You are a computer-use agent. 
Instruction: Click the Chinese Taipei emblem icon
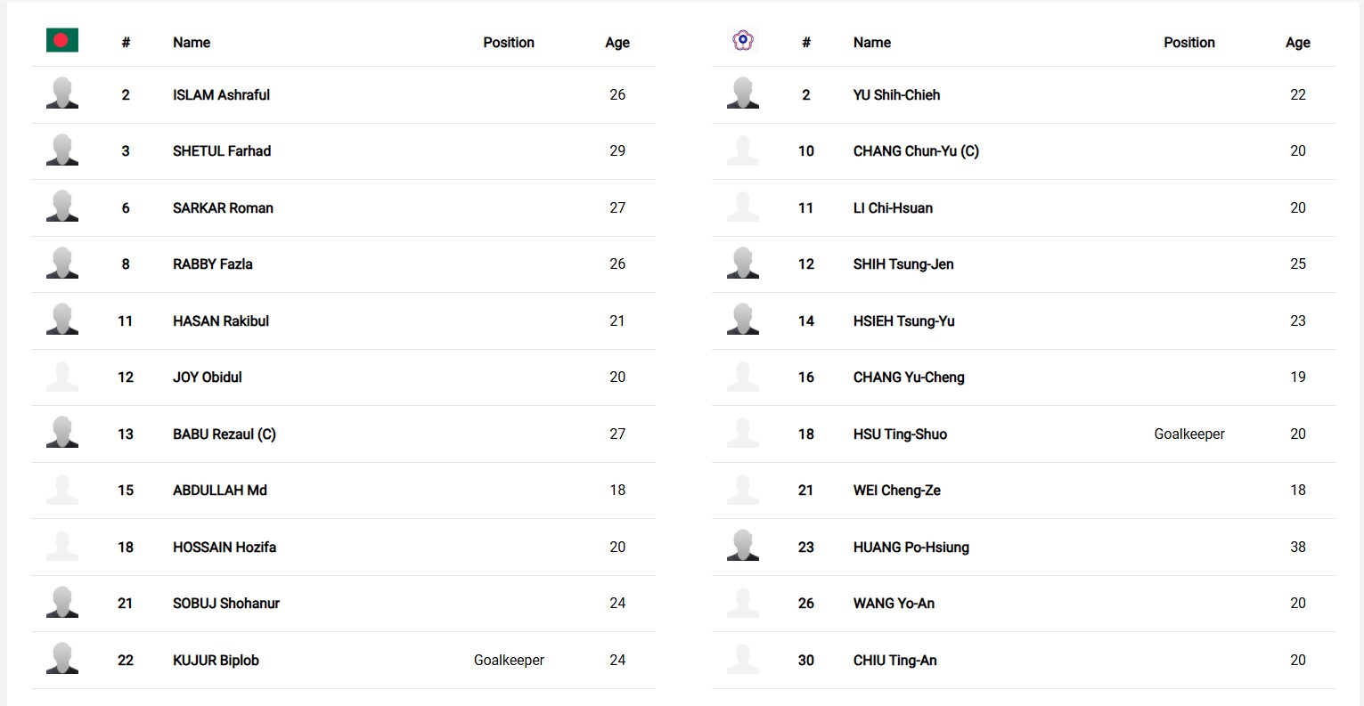(x=742, y=40)
